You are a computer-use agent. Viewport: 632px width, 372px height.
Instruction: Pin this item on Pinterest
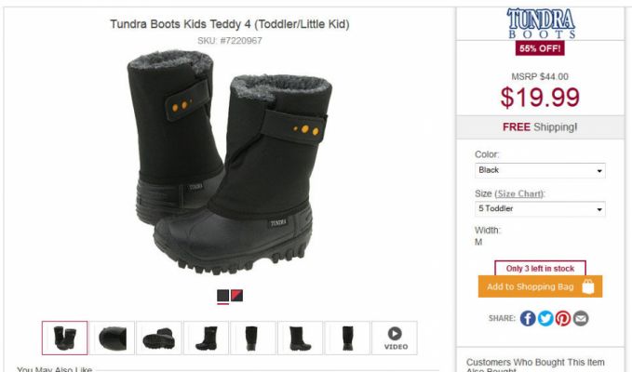[563, 318]
